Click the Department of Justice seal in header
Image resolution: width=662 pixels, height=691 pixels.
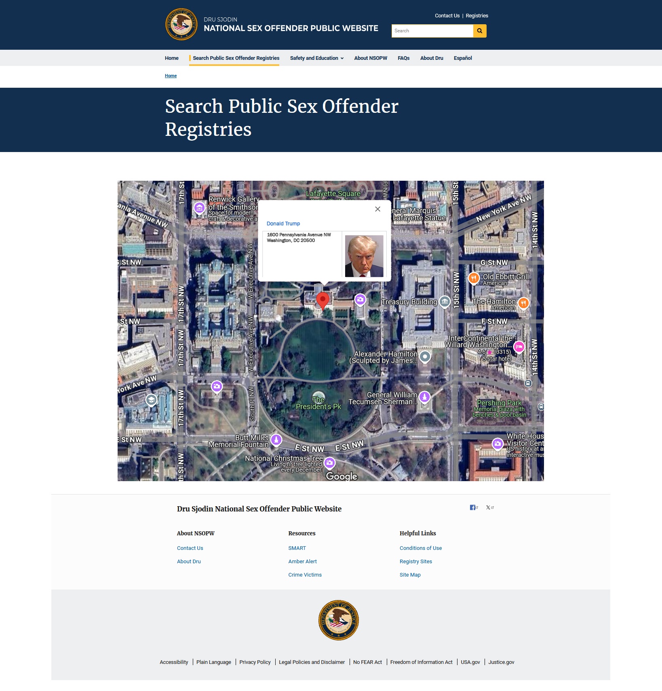click(x=181, y=24)
